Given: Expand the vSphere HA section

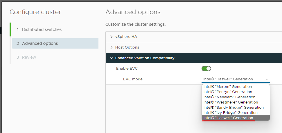Looking at the screenshot, I should point(194,37).
